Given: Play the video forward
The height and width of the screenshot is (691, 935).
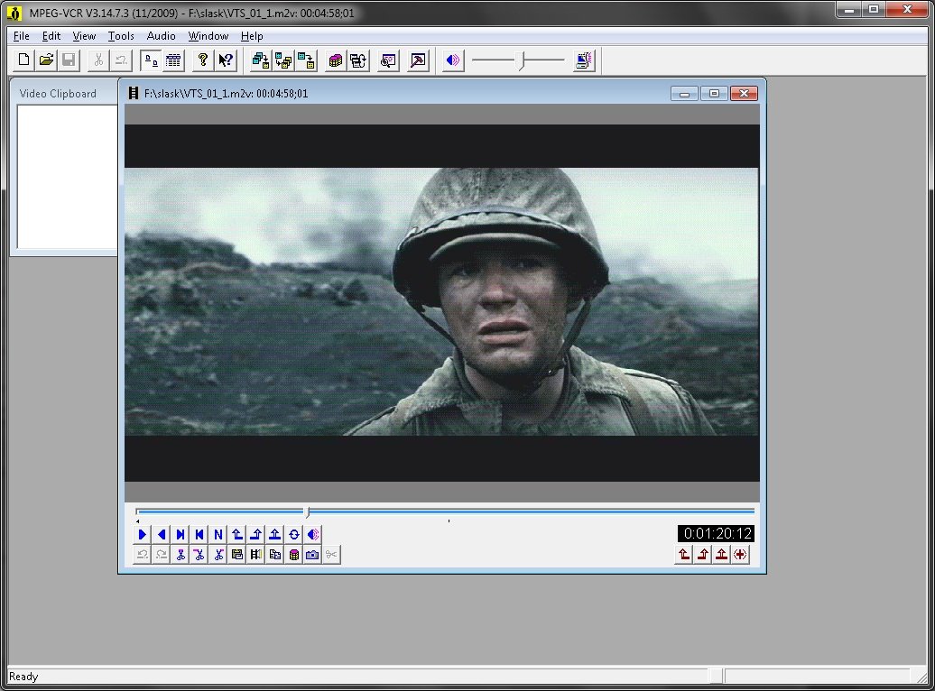Looking at the screenshot, I should 143,534.
